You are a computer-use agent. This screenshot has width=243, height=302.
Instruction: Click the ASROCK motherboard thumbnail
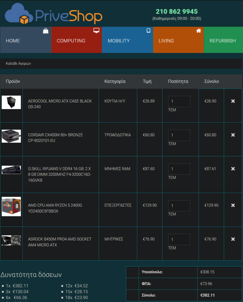tap(11, 240)
